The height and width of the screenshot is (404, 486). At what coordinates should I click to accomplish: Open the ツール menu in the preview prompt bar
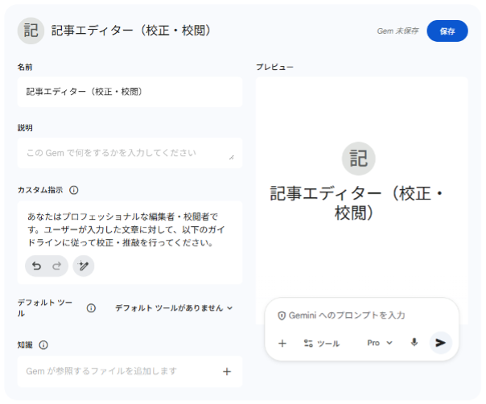click(321, 343)
